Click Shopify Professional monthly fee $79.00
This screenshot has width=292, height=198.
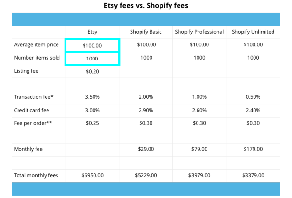click(199, 149)
